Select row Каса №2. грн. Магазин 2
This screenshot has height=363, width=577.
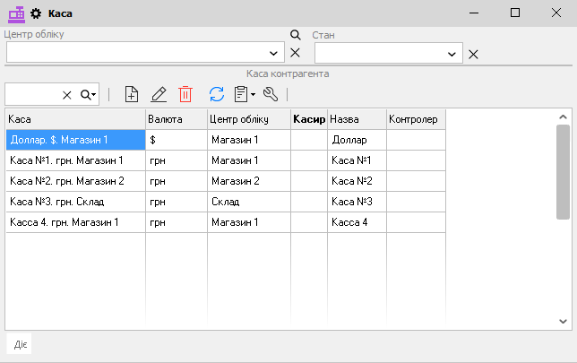[x=74, y=181]
